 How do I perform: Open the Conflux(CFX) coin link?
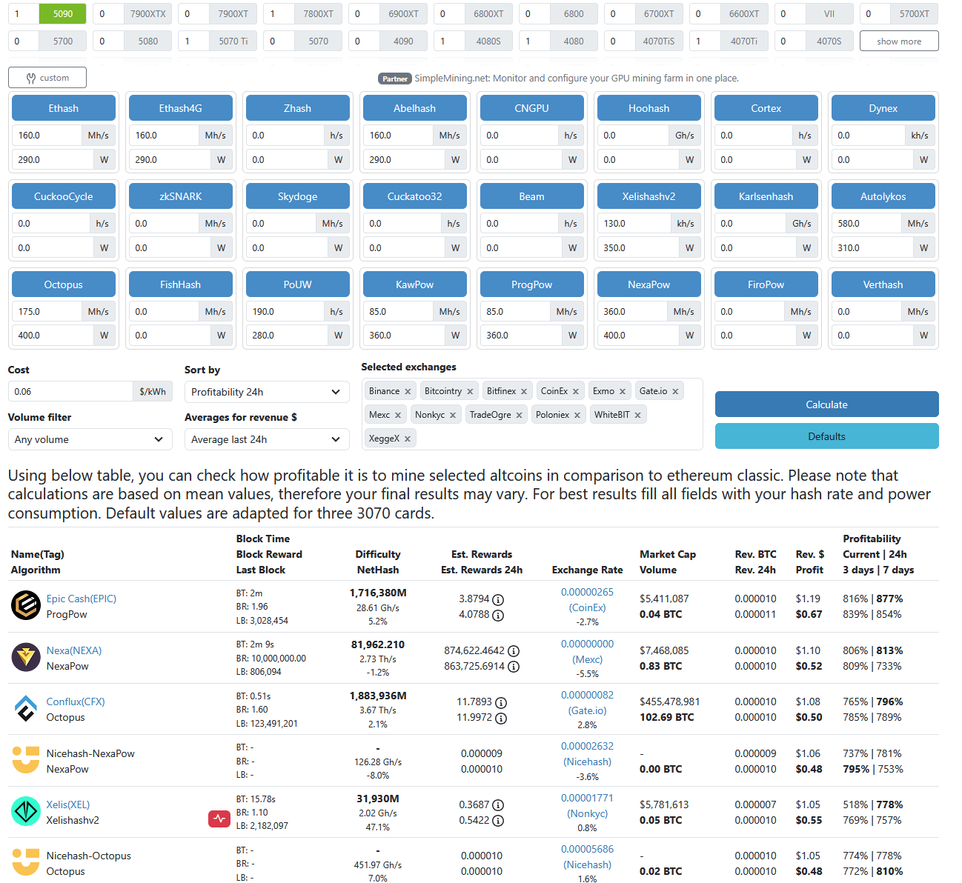pos(76,702)
